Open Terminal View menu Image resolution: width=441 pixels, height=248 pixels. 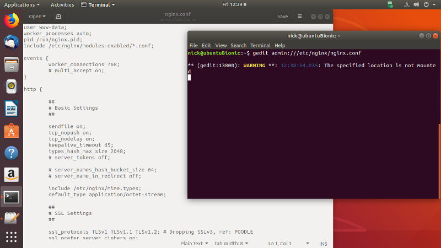tap(221, 46)
